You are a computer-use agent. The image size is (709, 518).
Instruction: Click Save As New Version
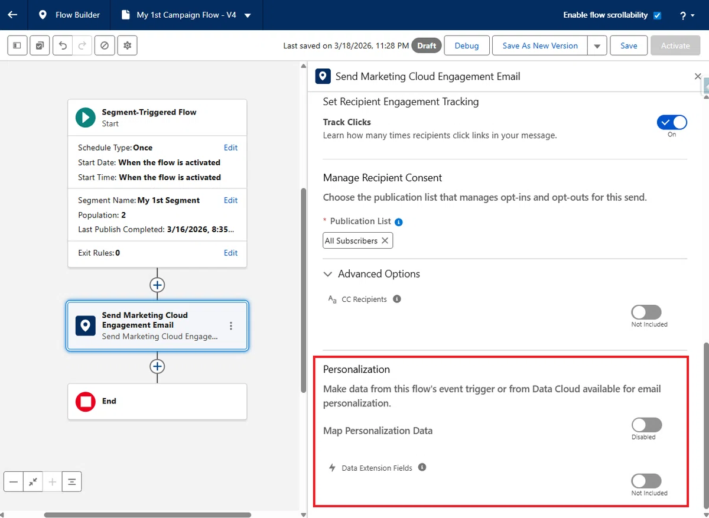pos(540,45)
